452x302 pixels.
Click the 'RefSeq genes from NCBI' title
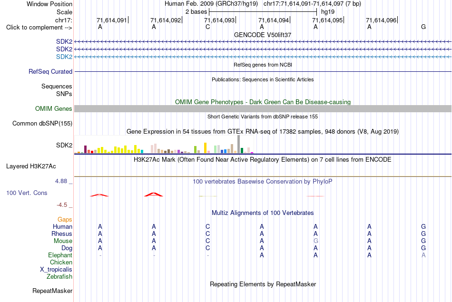tap(263, 65)
